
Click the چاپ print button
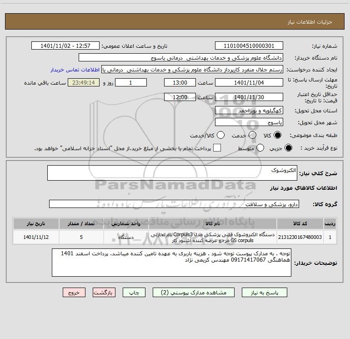134,293
